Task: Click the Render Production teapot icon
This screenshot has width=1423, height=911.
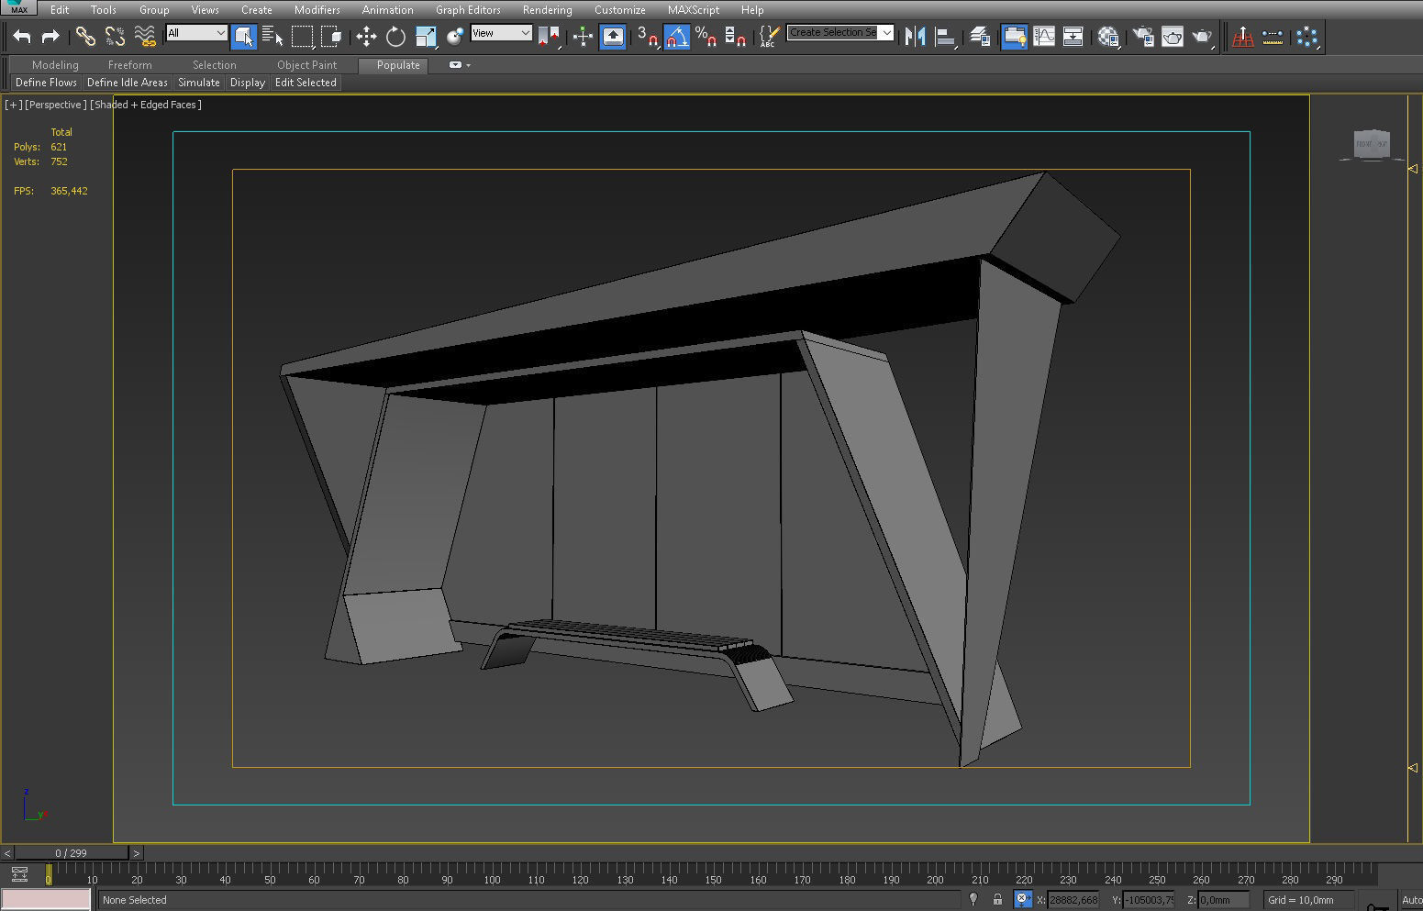Action: [1202, 37]
